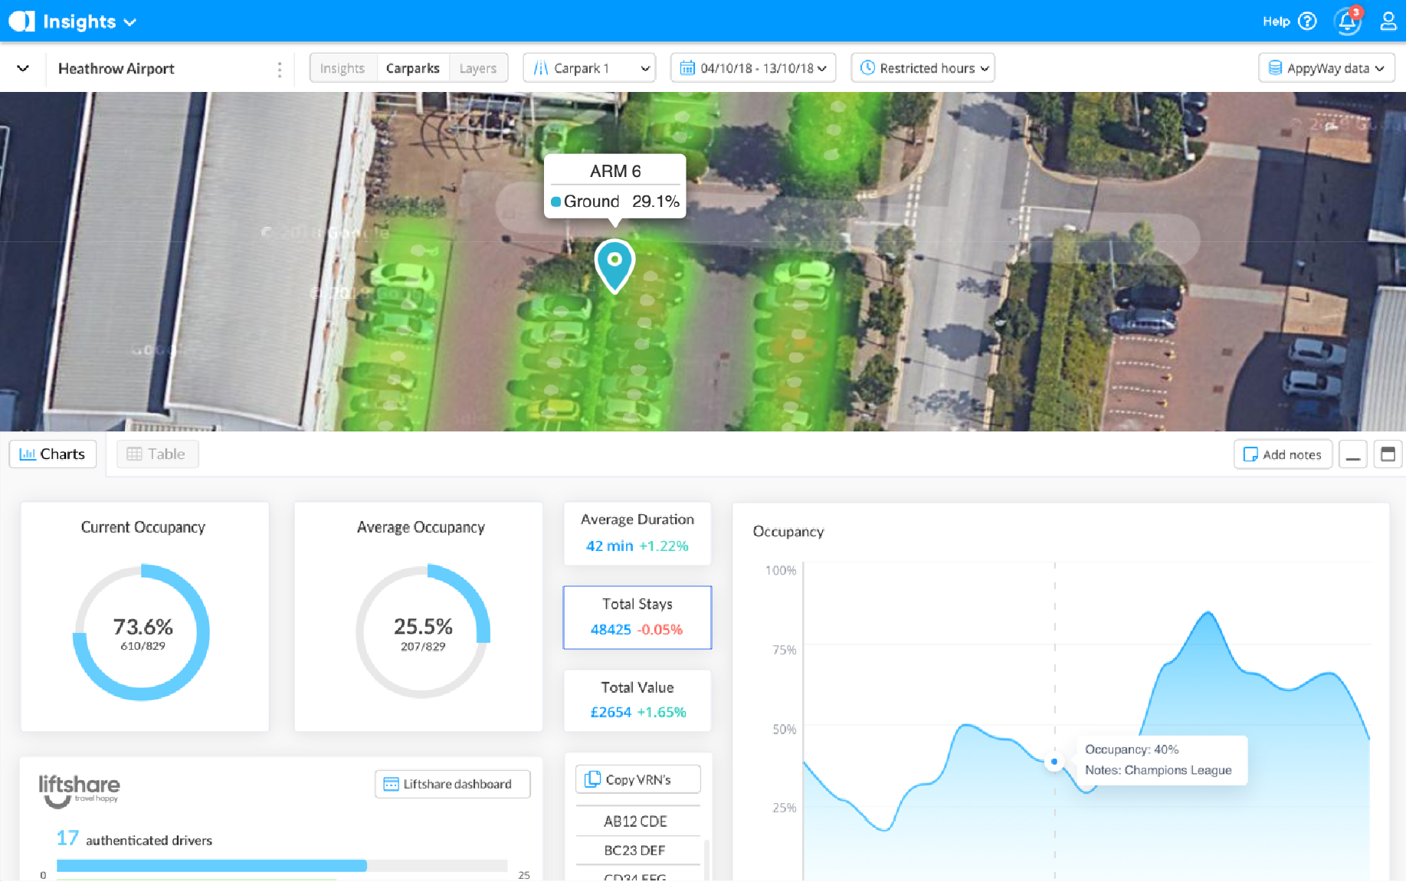Switch to Charts view
The image size is (1406, 882).
pyautogui.click(x=53, y=454)
